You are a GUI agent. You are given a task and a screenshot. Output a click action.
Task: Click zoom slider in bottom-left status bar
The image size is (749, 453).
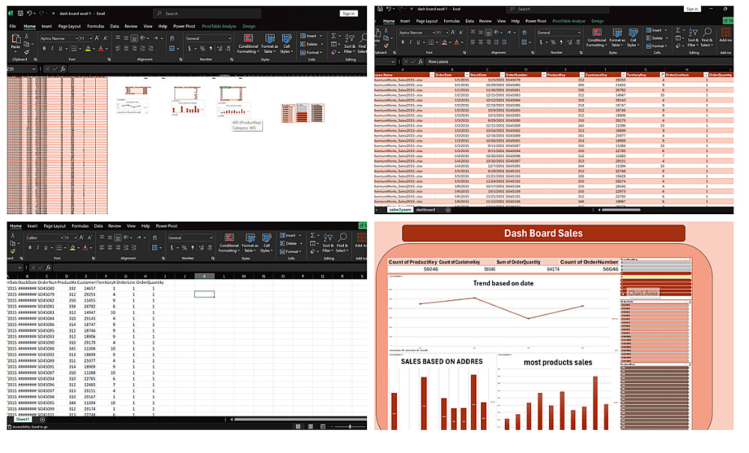349,426
